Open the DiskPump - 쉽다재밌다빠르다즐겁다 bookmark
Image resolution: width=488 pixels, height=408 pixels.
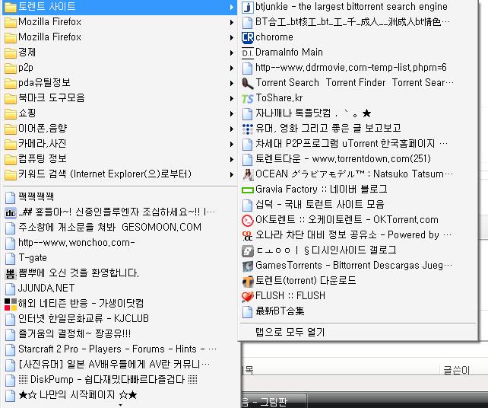coord(119,380)
